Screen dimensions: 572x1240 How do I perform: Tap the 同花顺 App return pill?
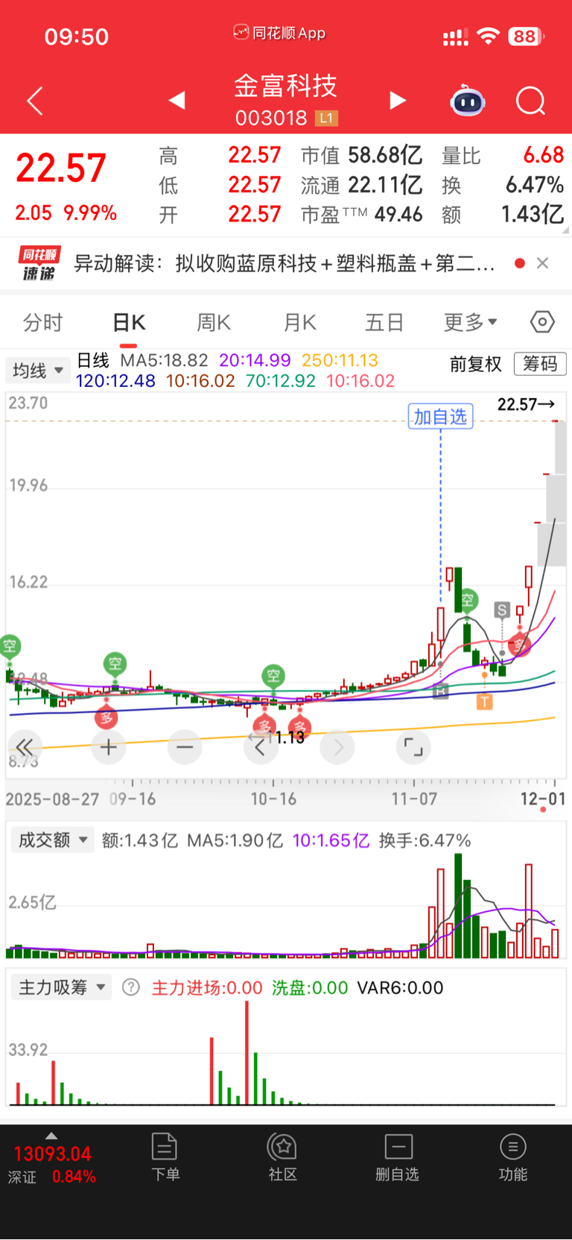click(x=280, y=33)
